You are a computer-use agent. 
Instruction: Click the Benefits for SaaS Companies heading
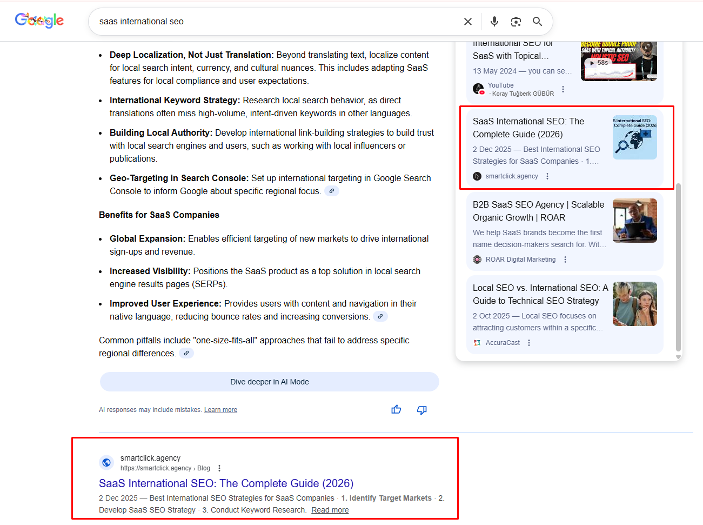click(159, 215)
